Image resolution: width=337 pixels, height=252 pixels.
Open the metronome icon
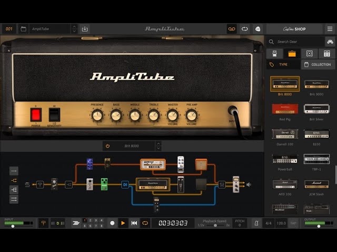(x=256, y=223)
